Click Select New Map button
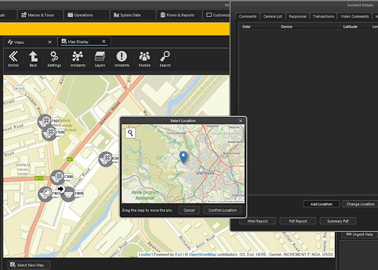378x270 pixels. pos(29,265)
